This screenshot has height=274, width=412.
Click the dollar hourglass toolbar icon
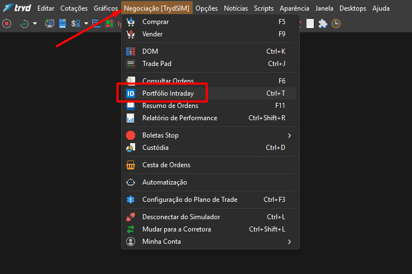point(76,23)
